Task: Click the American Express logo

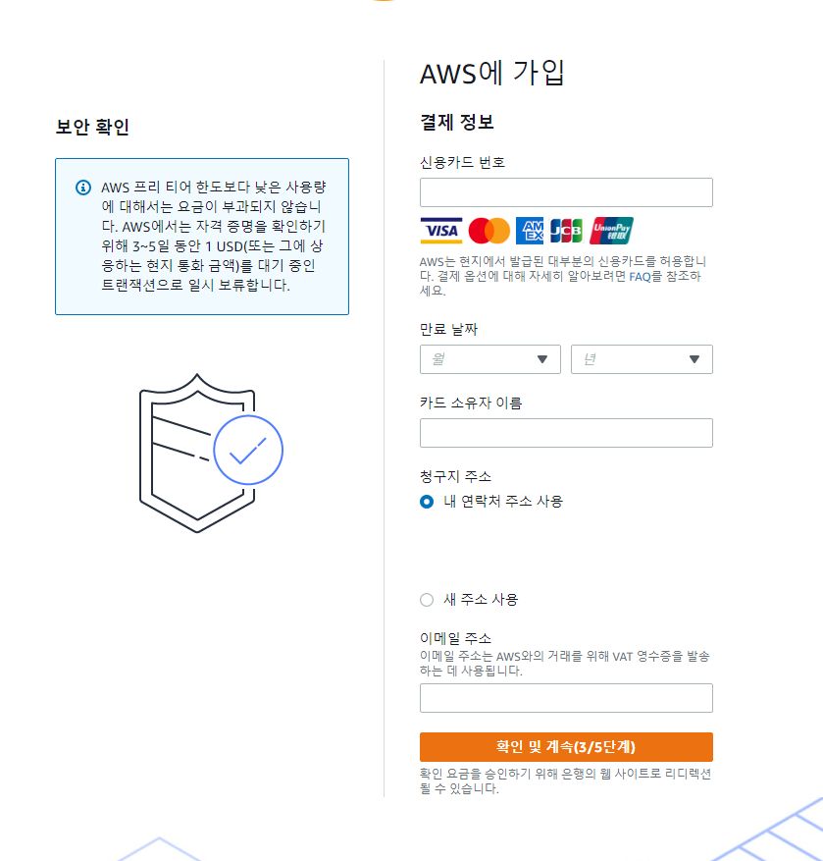Action: tap(530, 231)
